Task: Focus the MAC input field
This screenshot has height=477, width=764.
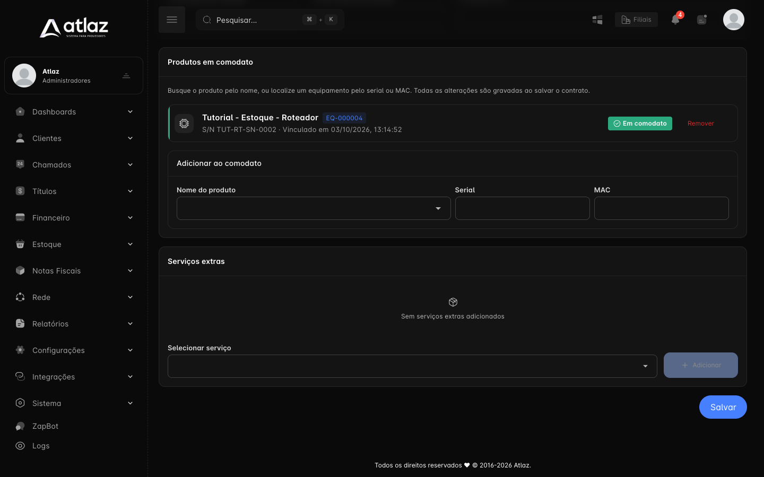Action: (662, 208)
